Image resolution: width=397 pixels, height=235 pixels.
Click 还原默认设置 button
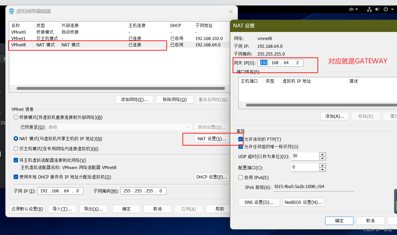click(x=27, y=209)
